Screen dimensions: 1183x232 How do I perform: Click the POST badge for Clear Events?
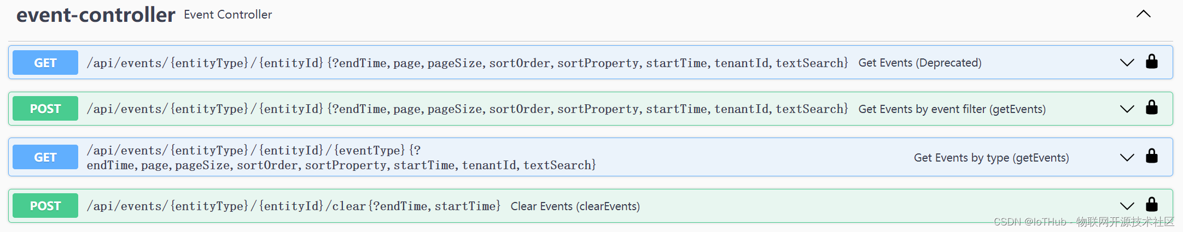click(x=45, y=206)
